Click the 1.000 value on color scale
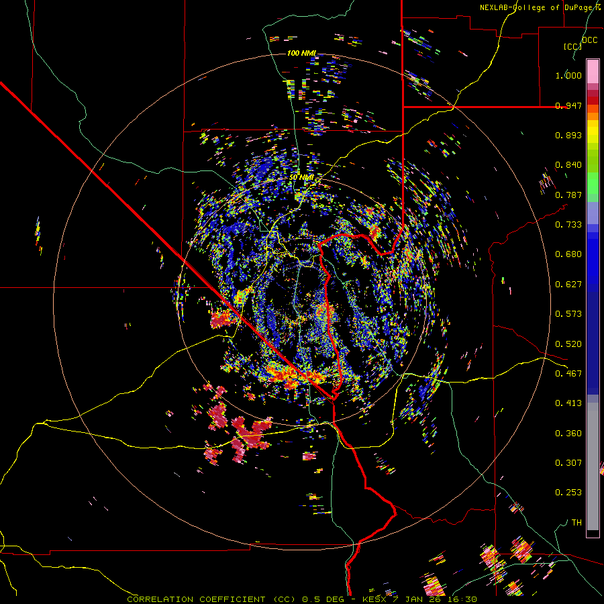 [568, 75]
